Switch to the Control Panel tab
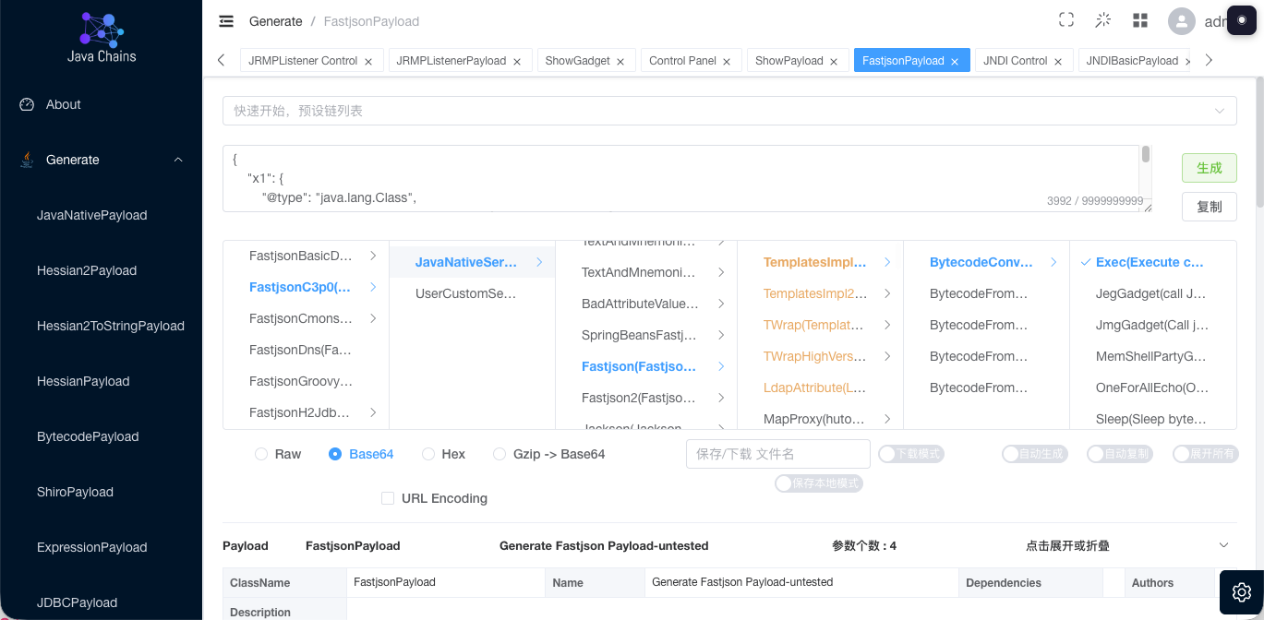Image resolution: width=1264 pixels, height=620 pixels. (681, 61)
